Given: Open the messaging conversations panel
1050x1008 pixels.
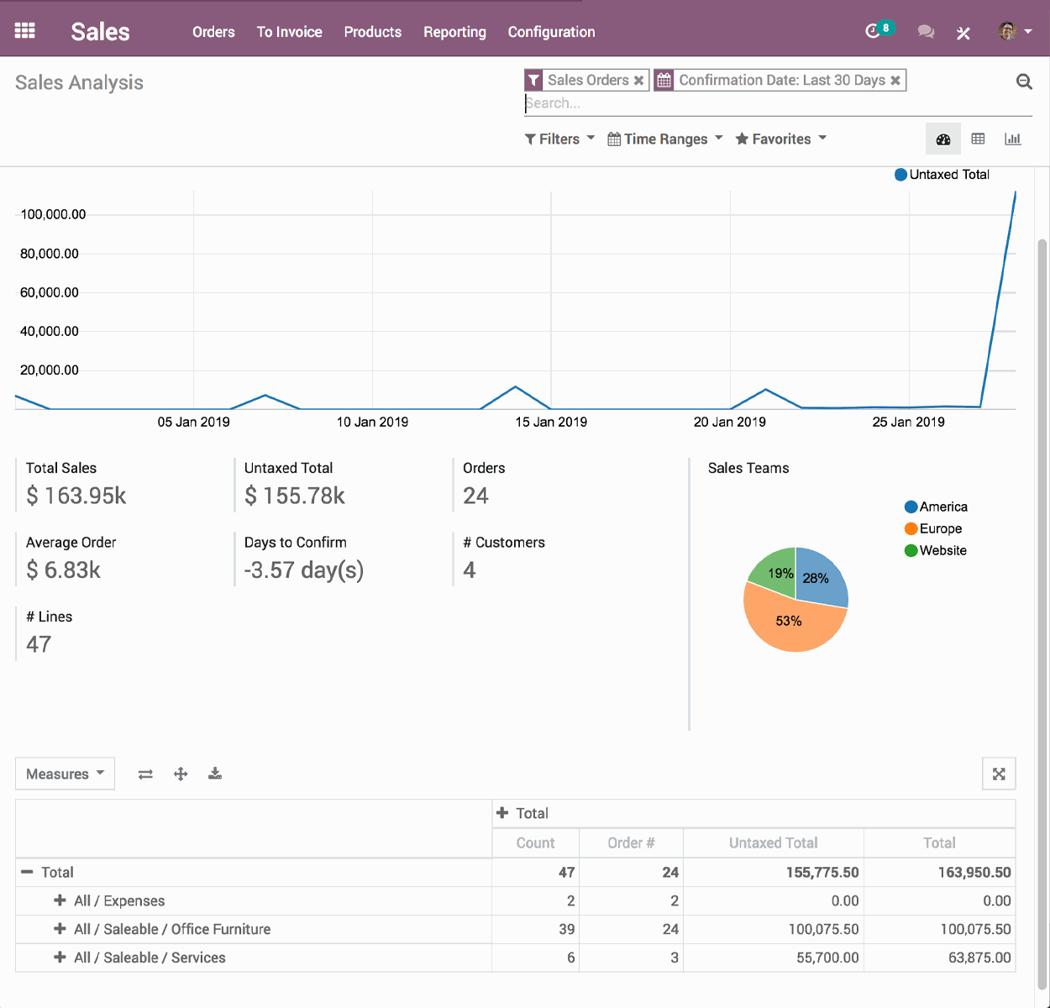Looking at the screenshot, I should [926, 31].
